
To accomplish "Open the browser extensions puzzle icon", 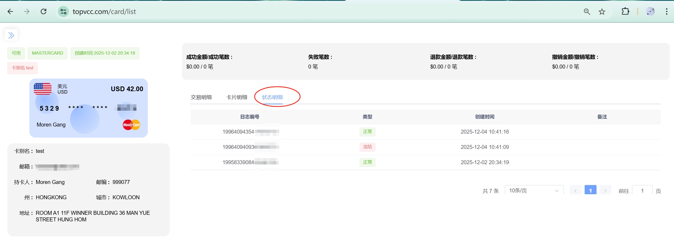I will tap(625, 12).
